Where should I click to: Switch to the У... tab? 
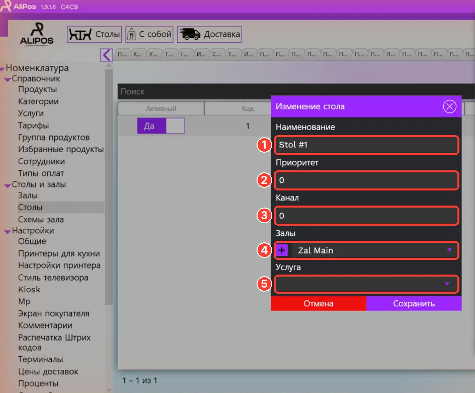153,54
